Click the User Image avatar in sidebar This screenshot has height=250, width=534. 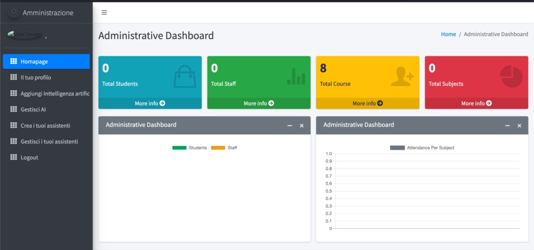[x=25, y=35]
